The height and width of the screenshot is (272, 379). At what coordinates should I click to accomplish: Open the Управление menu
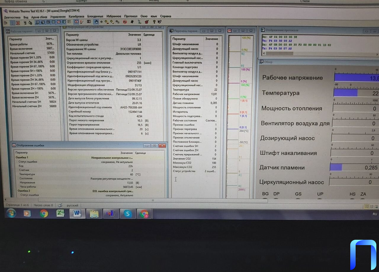58,17
